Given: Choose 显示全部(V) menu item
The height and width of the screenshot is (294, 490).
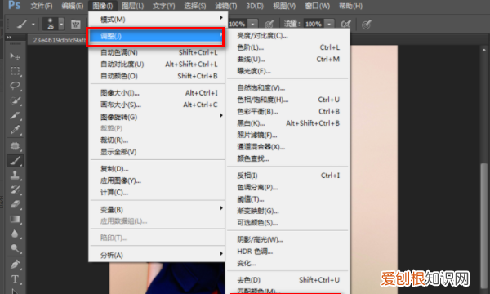Looking at the screenshot, I should (x=158, y=152).
